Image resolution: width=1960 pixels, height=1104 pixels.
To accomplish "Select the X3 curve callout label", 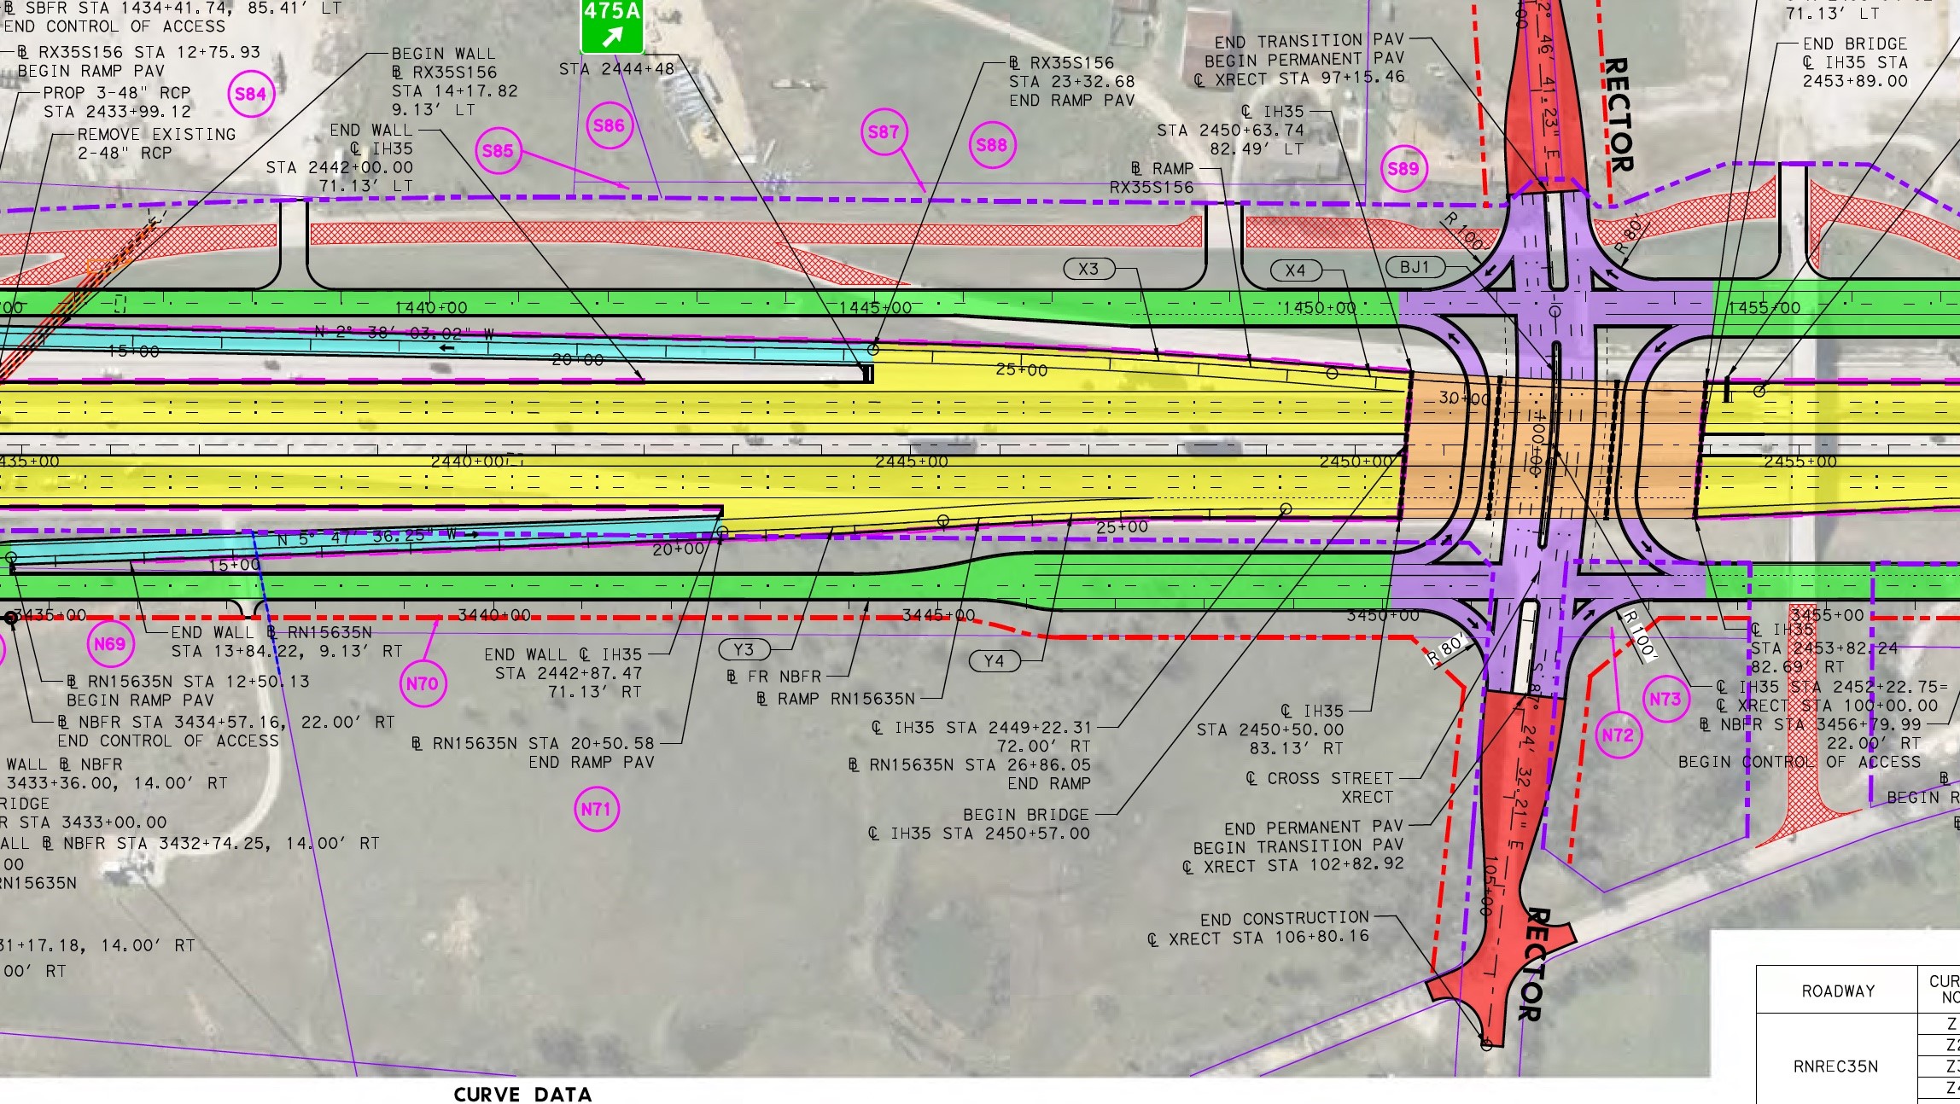I will pyautogui.click(x=1088, y=270).
